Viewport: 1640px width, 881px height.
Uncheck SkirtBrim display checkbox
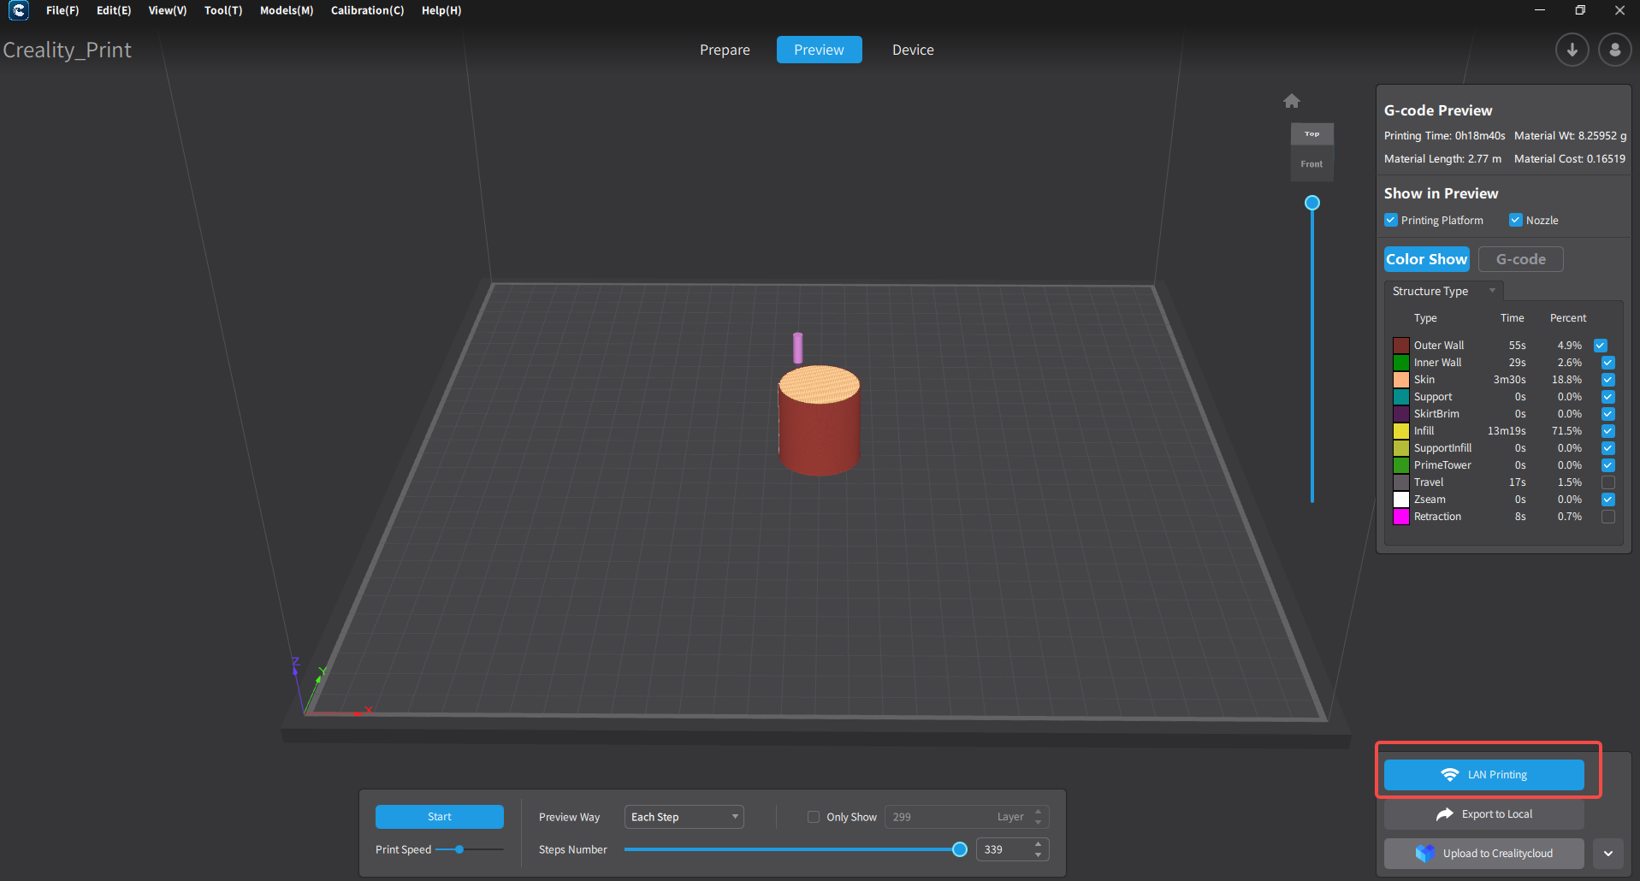(1608, 414)
